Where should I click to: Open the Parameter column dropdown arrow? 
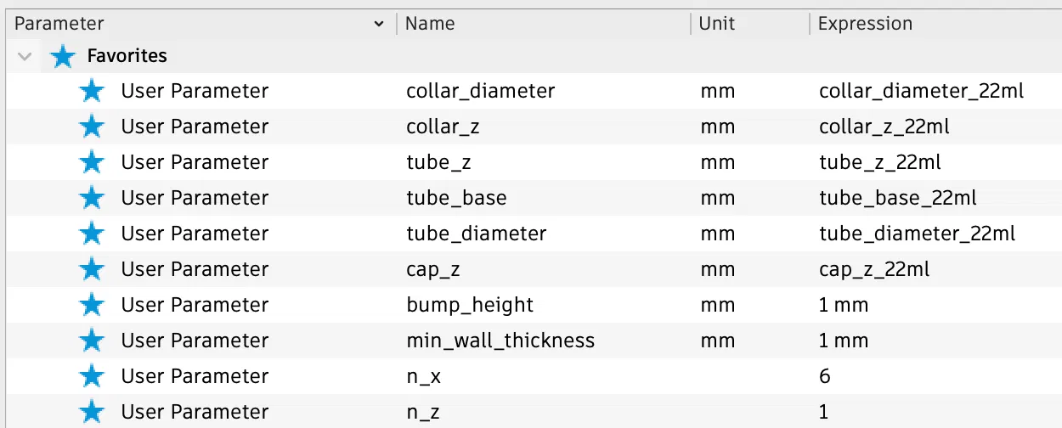pyautogui.click(x=379, y=25)
